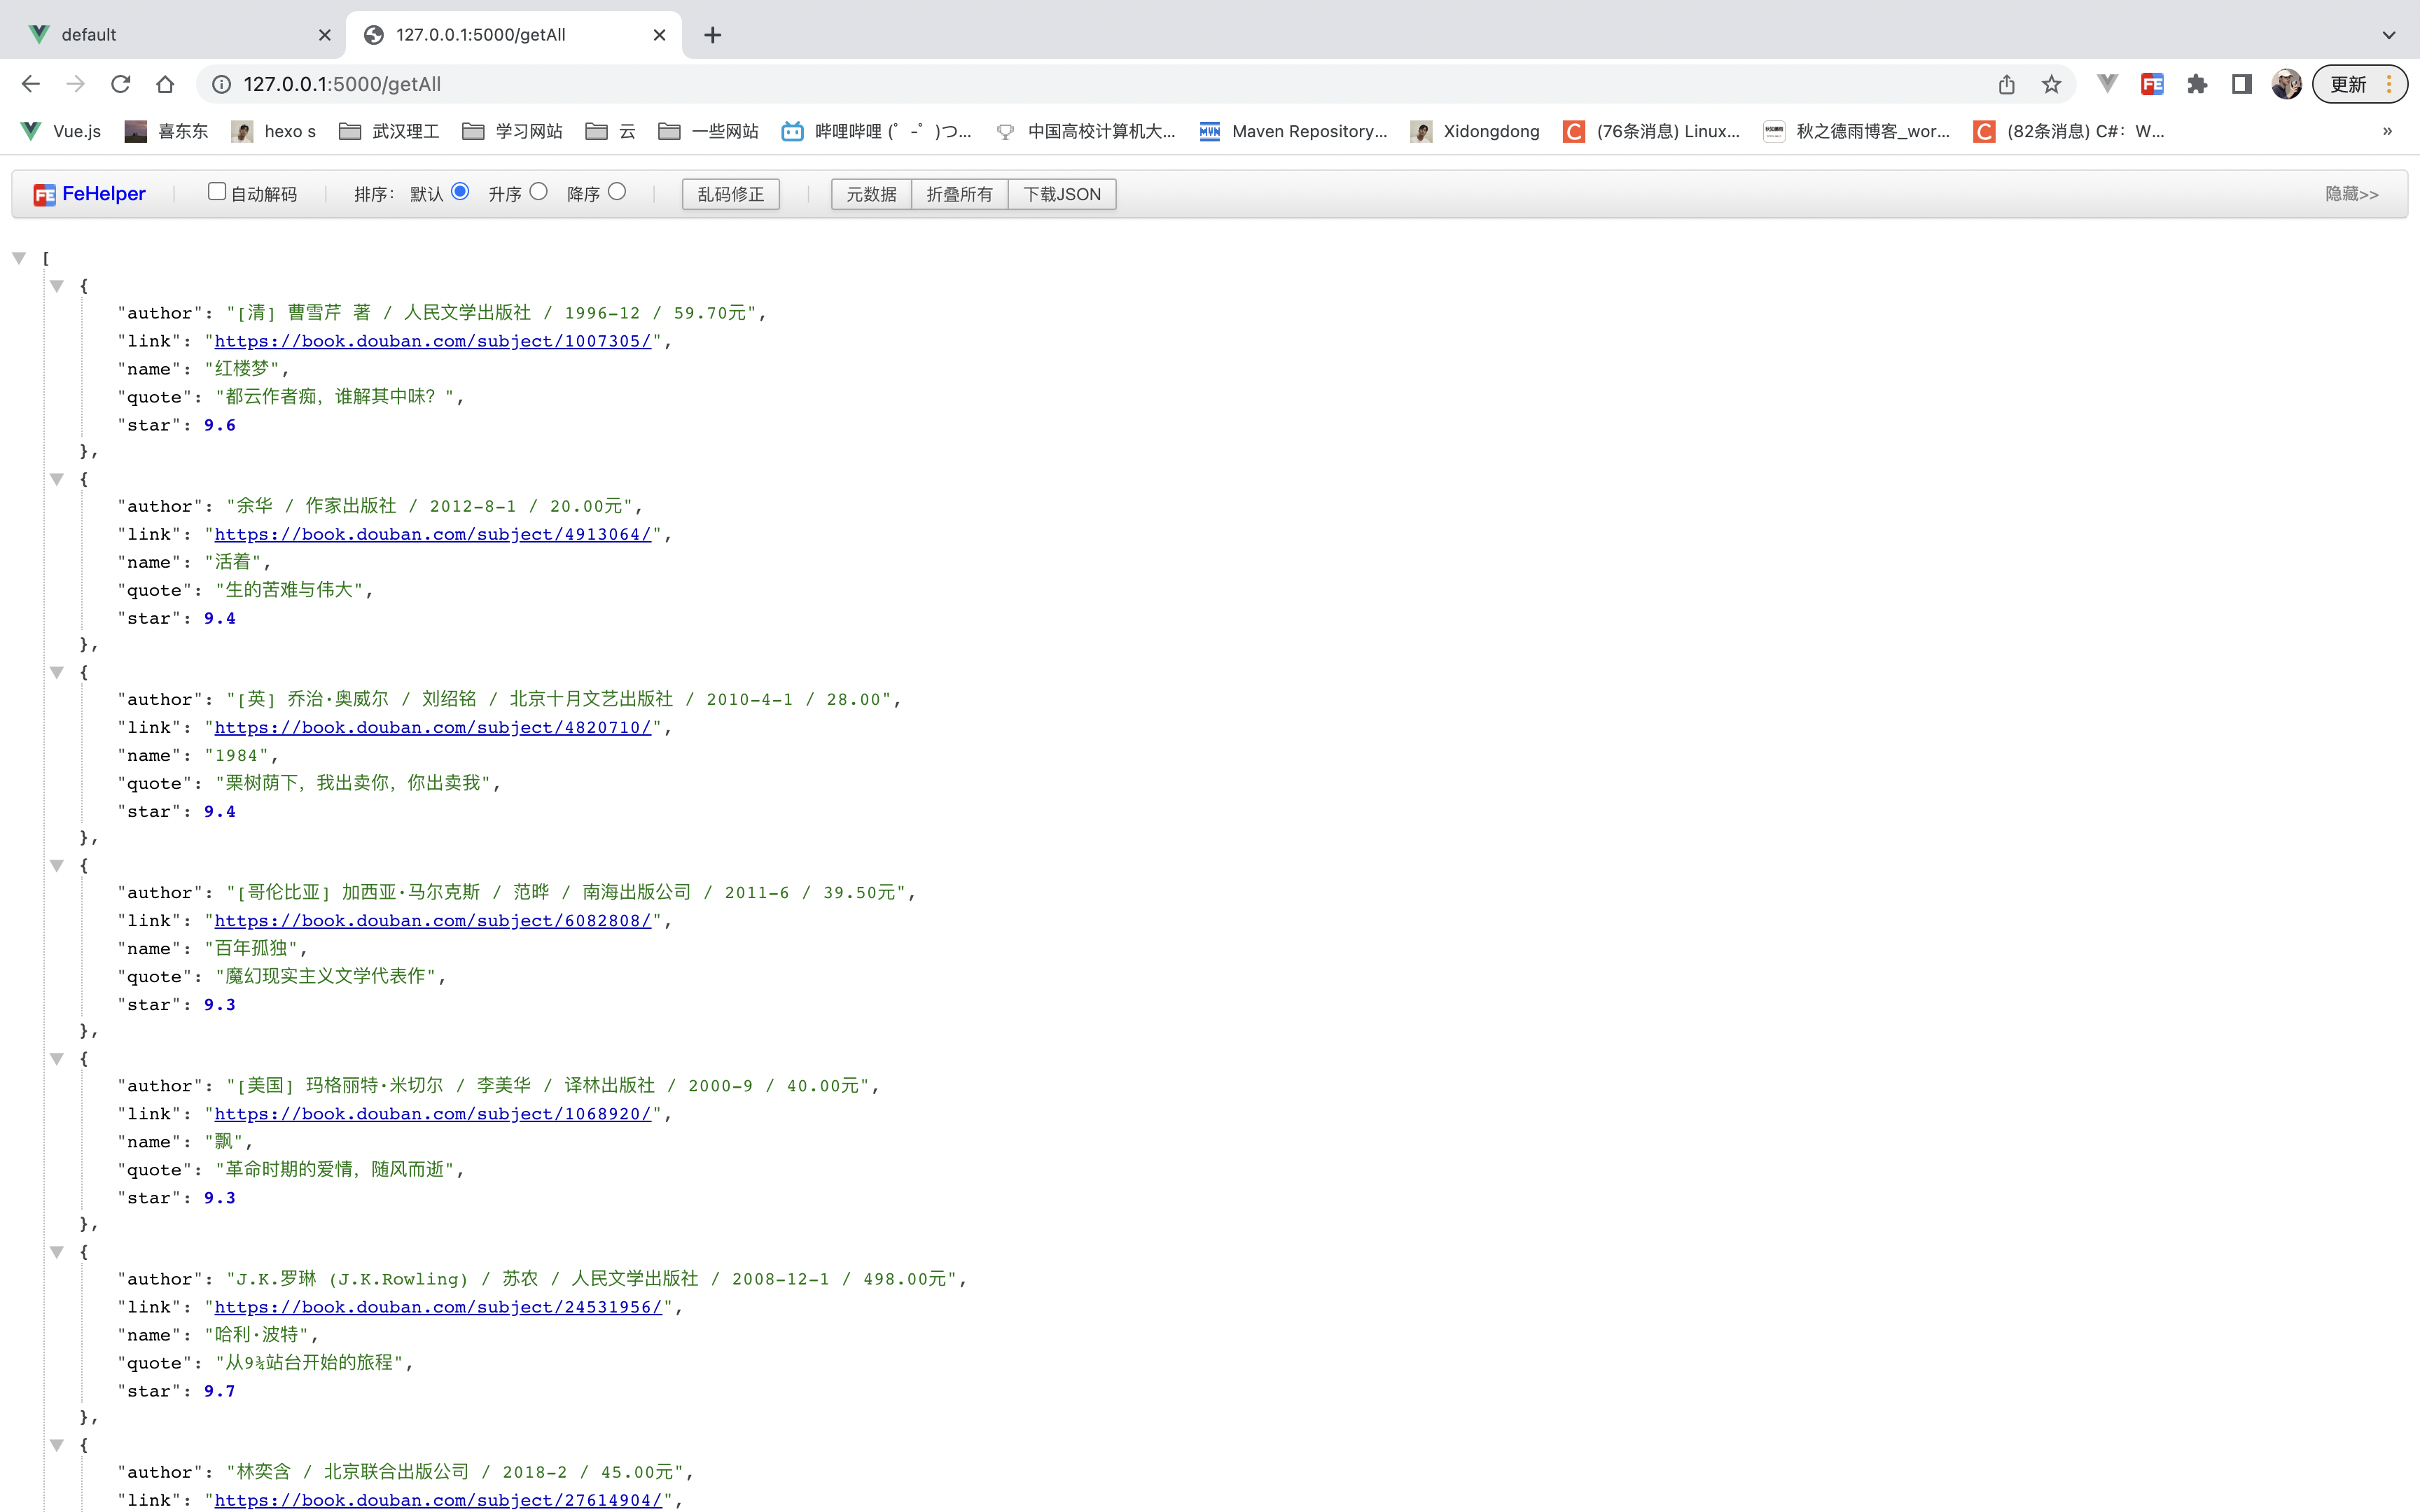The width and height of the screenshot is (2420, 1512).
Task: Open the extensions puzzle piece icon
Action: click(x=2197, y=84)
